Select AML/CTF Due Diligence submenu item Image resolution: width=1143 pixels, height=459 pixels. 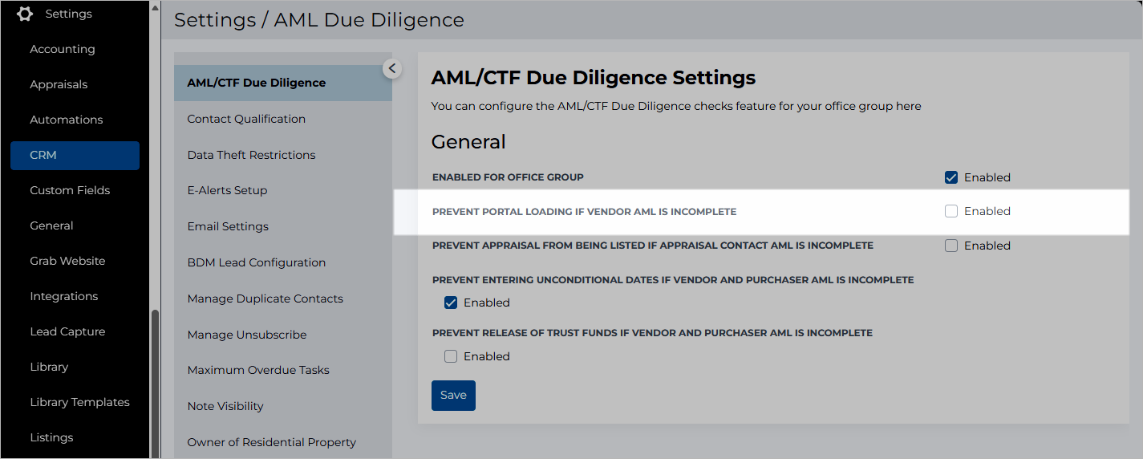tap(283, 83)
